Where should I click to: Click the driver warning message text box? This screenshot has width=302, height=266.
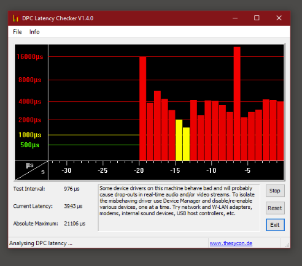pyautogui.click(x=179, y=208)
